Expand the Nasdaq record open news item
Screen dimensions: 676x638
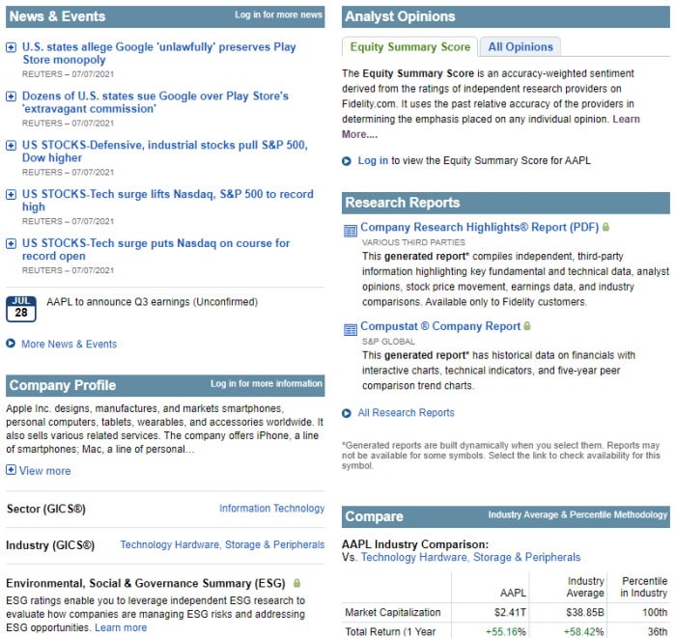(x=11, y=244)
